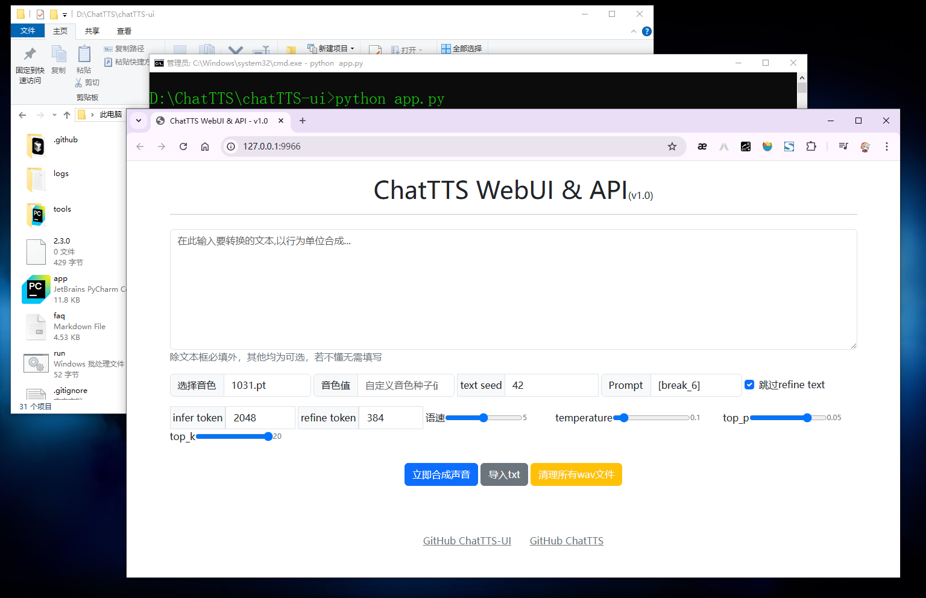926x598 pixels.
Task: Click the refine token field showing 384
Action: tap(391, 418)
